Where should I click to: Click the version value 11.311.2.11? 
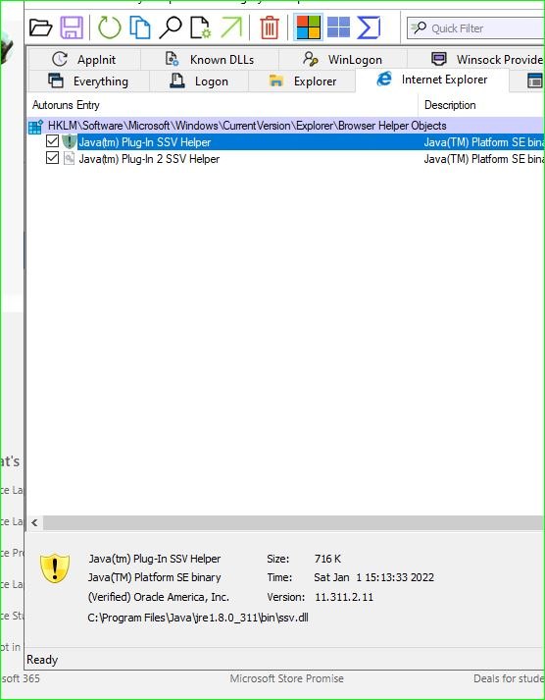pyautogui.click(x=344, y=597)
